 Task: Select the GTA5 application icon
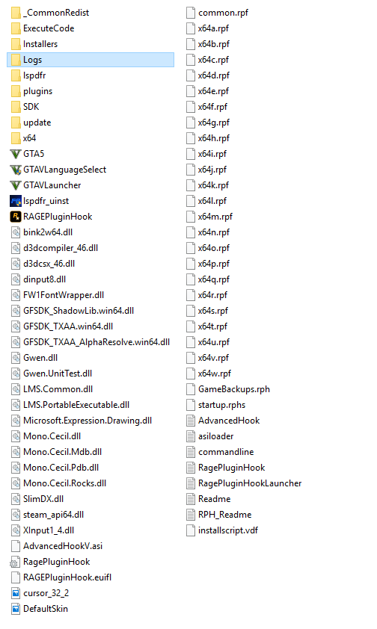point(15,154)
